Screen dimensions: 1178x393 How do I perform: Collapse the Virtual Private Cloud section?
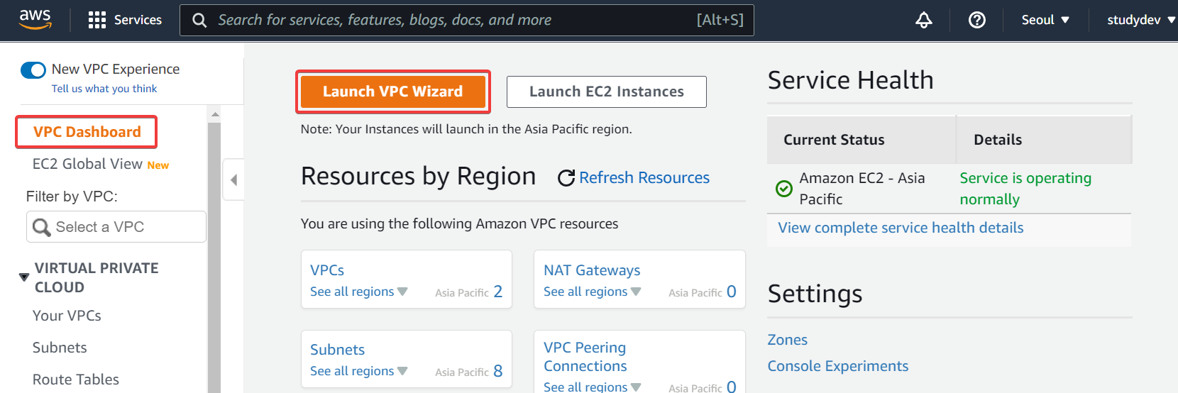[x=24, y=277]
